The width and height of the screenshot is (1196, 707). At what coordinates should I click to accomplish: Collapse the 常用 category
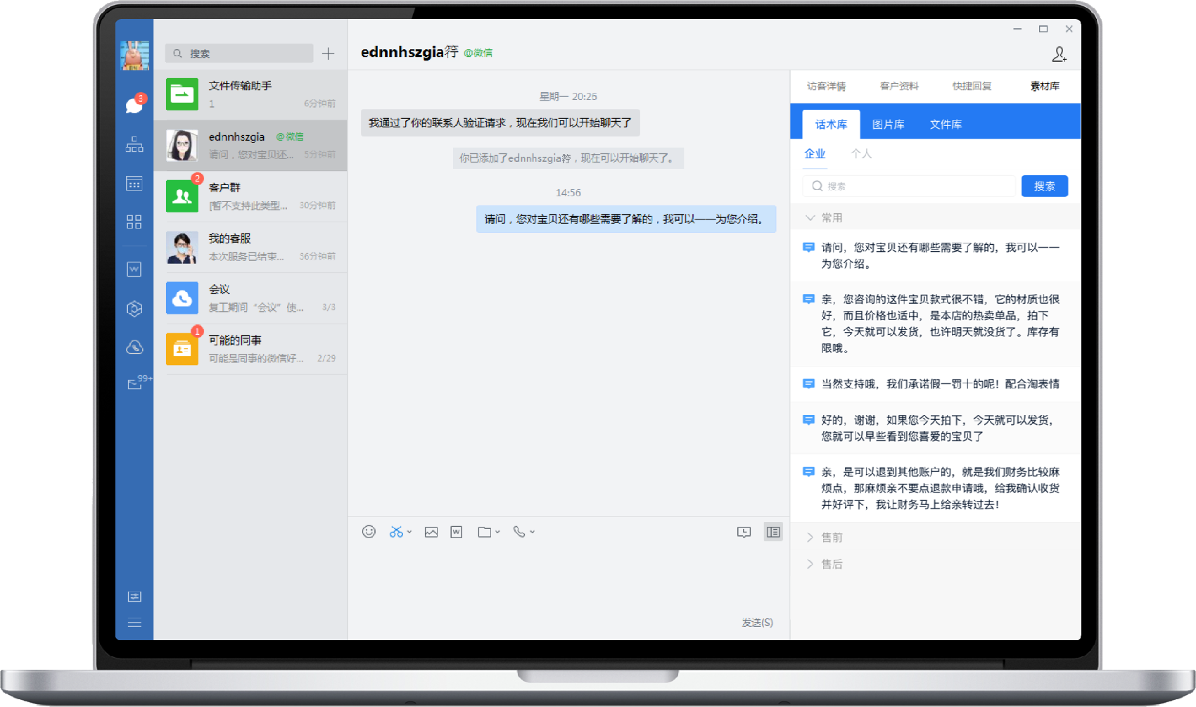click(936, 218)
